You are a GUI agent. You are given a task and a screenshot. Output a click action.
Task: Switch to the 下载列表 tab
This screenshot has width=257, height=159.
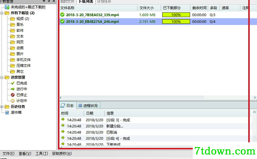point(86,2)
